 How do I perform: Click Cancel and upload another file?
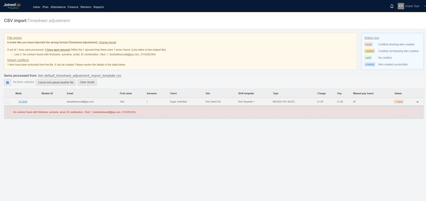tap(55, 82)
